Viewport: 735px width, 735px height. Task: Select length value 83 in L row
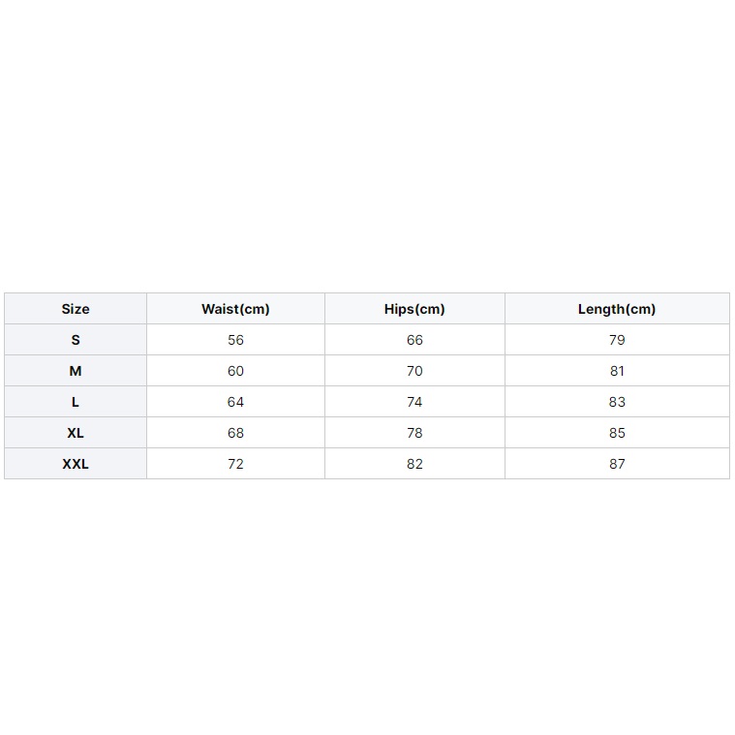[x=617, y=402]
